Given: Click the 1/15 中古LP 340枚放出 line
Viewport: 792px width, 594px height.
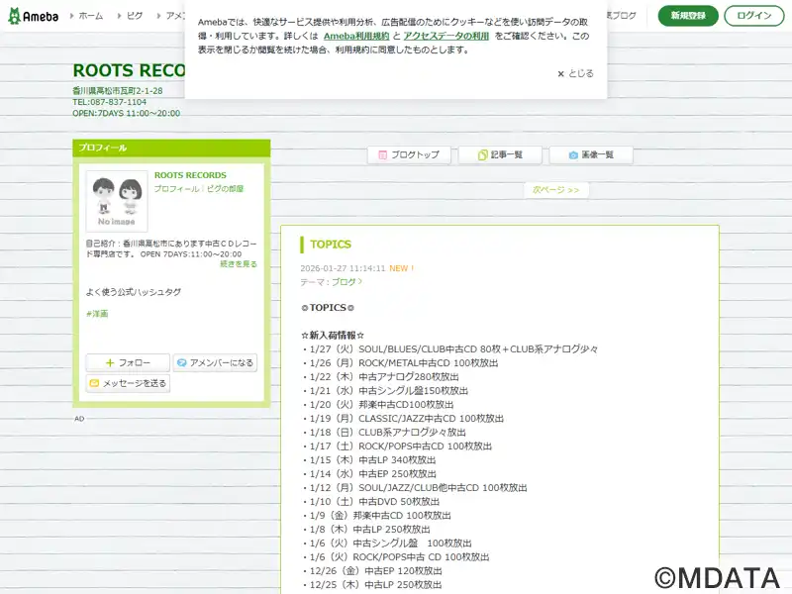Looking at the screenshot, I should tap(369, 459).
